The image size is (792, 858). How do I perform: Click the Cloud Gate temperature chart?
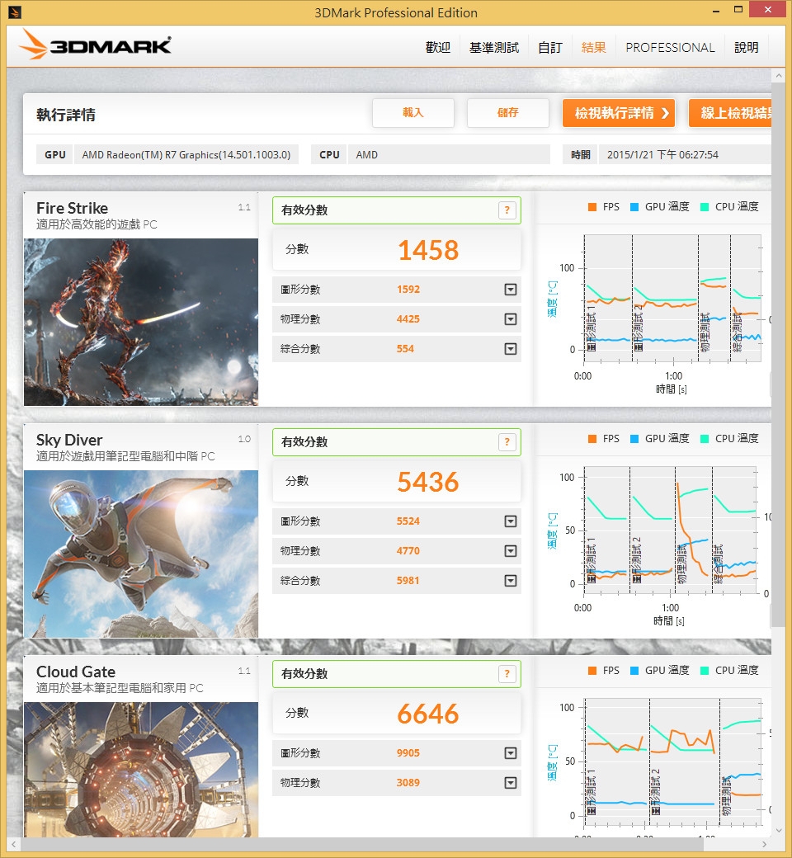pyautogui.click(x=673, y=761)
